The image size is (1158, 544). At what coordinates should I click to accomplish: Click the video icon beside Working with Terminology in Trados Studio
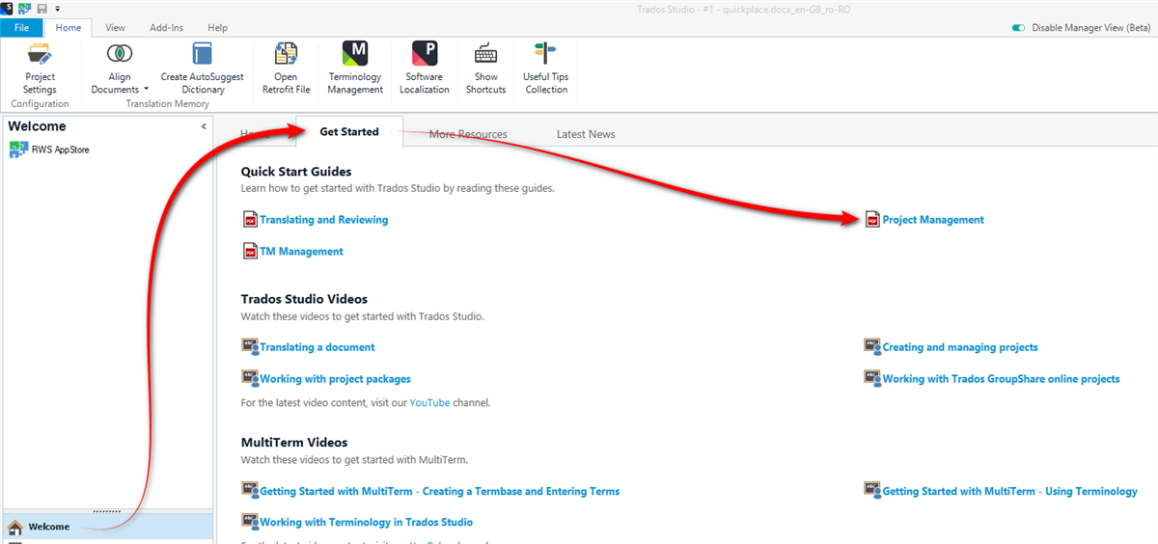tap(250, 521)
